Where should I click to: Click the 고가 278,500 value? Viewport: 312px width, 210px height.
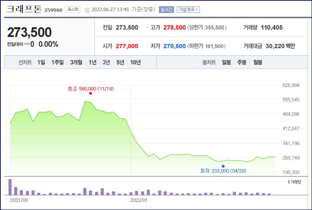coord(175,28)
